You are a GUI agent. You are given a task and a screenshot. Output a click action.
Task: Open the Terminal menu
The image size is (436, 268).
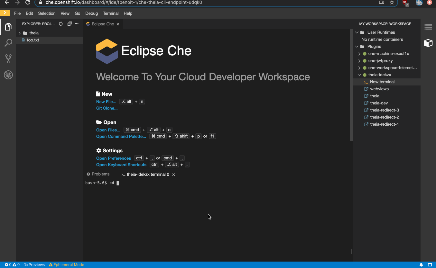click(111, 13)
